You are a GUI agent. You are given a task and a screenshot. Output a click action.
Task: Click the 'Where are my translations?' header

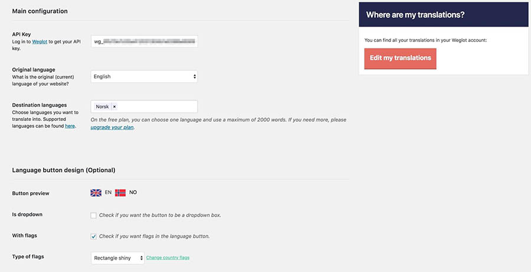pyautogui.click(x=415, y=15)
